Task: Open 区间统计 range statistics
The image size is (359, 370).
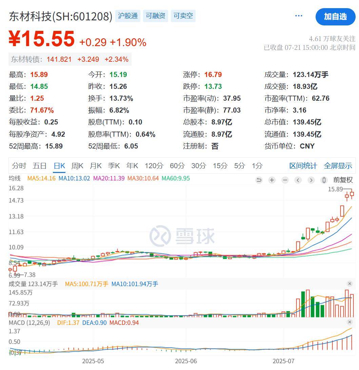Action: pyautogui.click(x=303, y=165)
